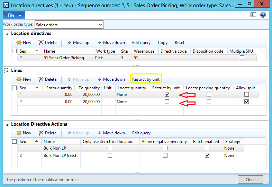272x187 pixels.
Task: Sort by Warehouse column header
Action: click(x=144, y=51)
